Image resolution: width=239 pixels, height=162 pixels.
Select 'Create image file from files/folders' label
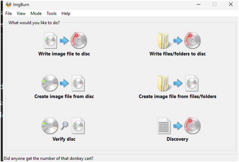(x=178, y=96)
